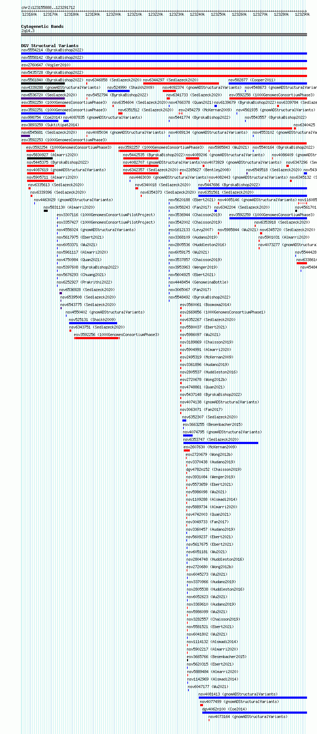Select nsv6545681 (Sedlazeck2020) label
Image resolution: width=317 pixels, height=734 pixels.
tap(49, 133)
